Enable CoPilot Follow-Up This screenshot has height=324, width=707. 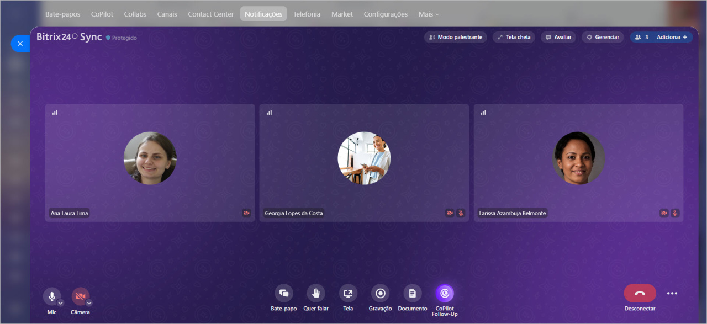pos(445,293)
